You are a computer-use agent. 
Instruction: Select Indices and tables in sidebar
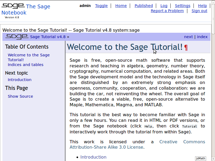(x=26, y=65)
